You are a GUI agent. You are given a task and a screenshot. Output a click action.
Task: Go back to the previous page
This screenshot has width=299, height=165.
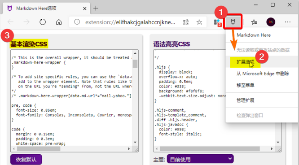pos(10,22)
